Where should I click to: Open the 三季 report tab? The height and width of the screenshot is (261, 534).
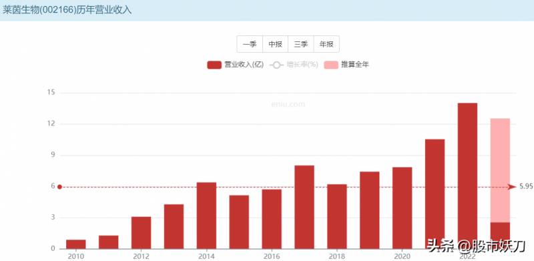(x=301, y=44)
